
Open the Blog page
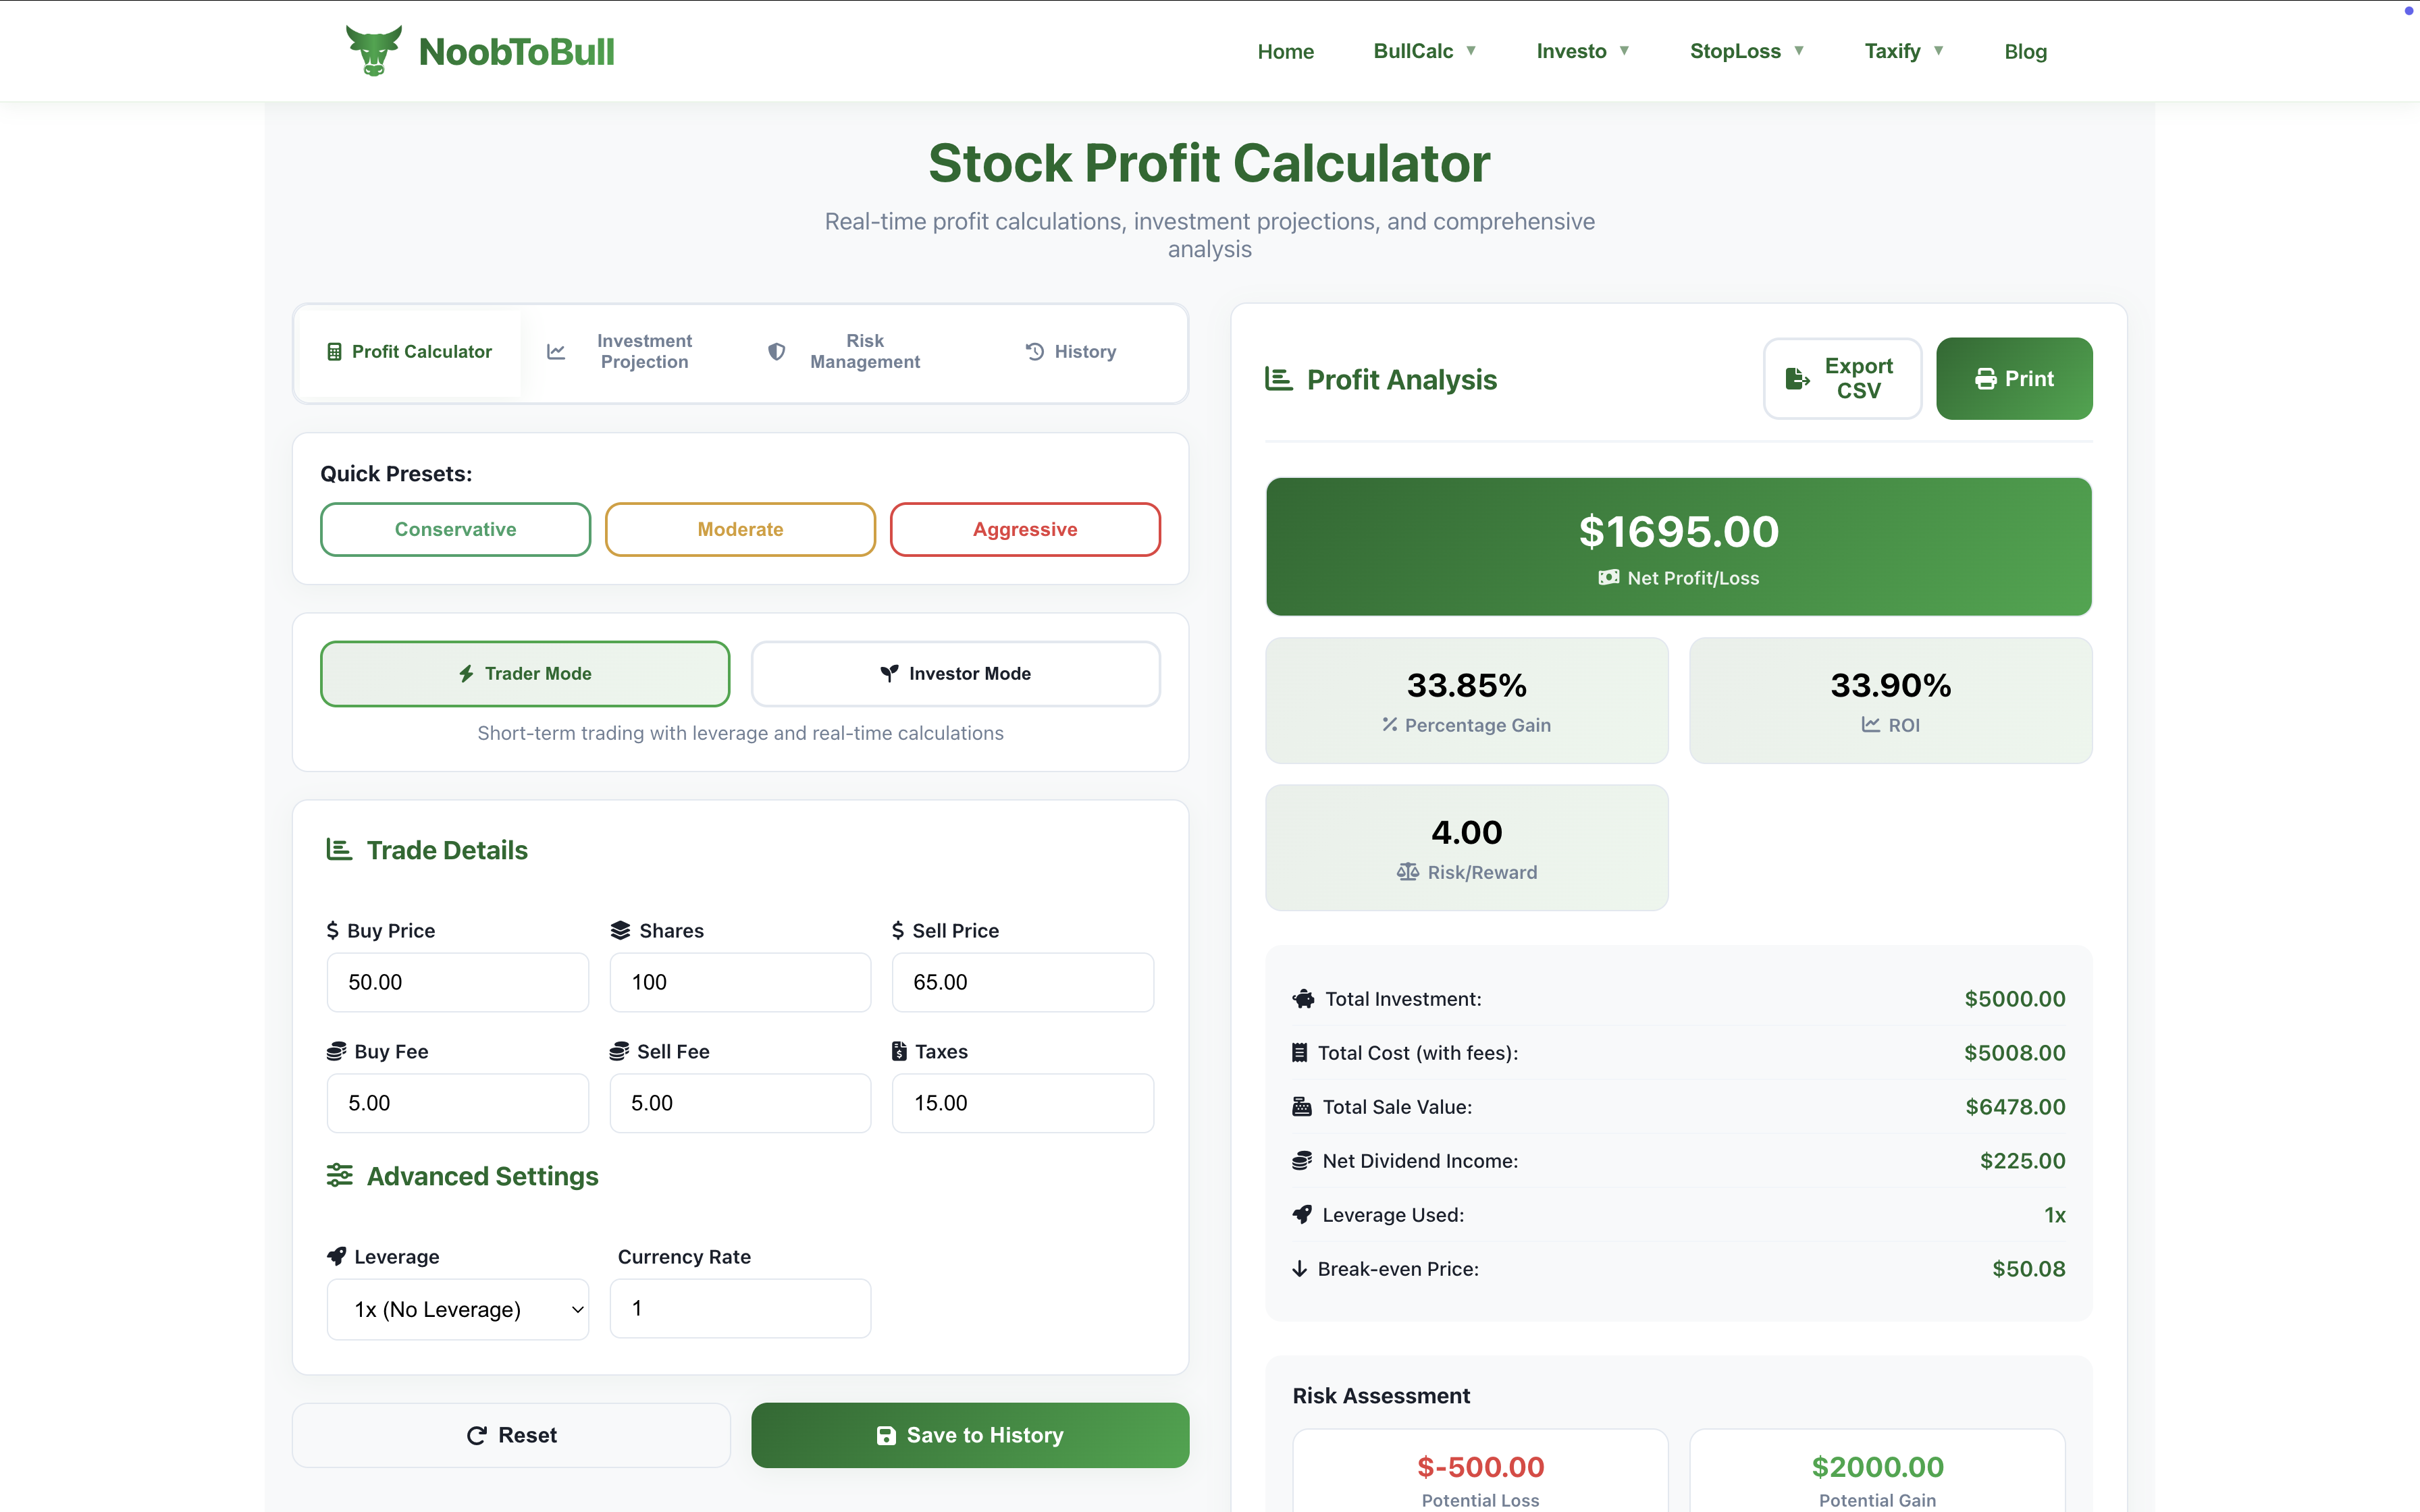click(x=2026, y=51)
